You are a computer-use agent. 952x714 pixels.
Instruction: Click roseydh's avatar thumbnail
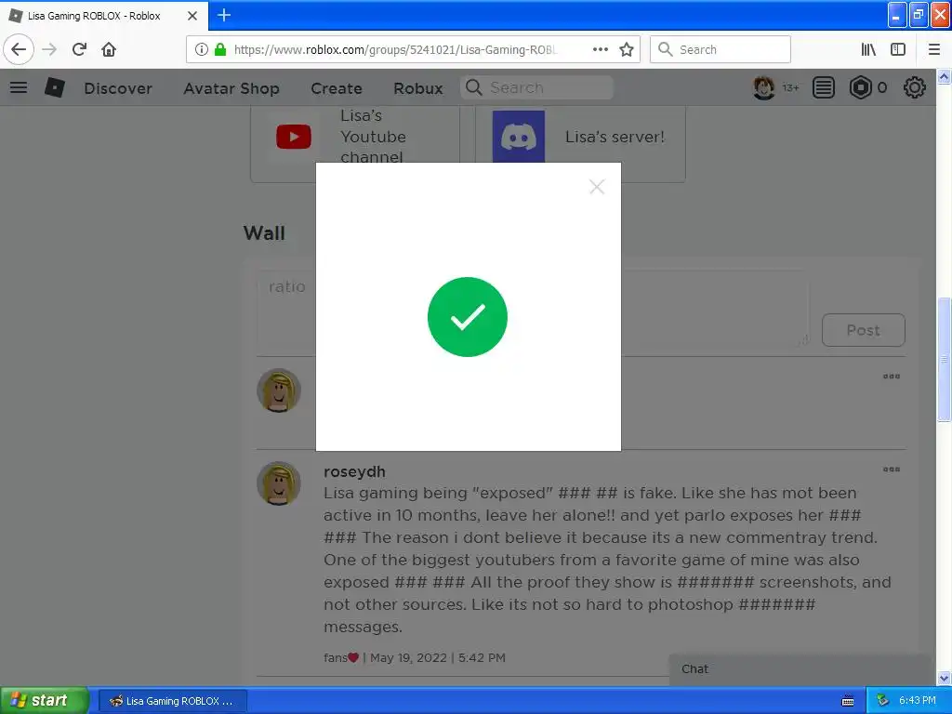coord(279,483)
